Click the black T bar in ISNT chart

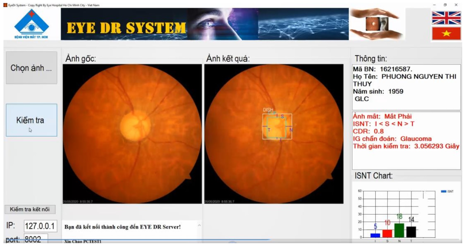pyautogui.click(x=411, y=232)
